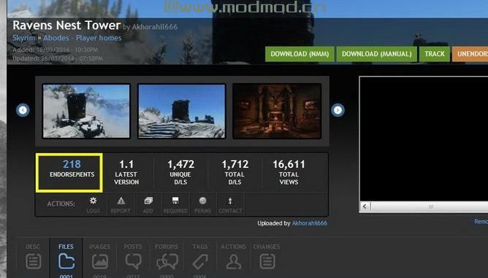Click the 1,712 total D/Ls stat

click(x=235, y=172)
